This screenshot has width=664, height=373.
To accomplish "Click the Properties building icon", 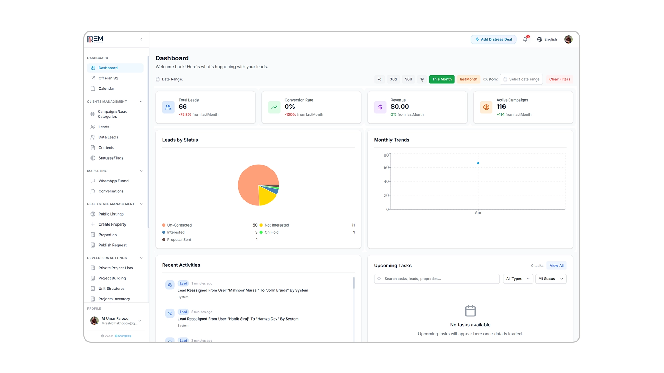I will (x=93, y=235).
